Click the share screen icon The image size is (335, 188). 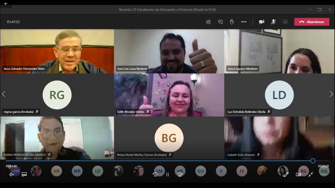285,22
